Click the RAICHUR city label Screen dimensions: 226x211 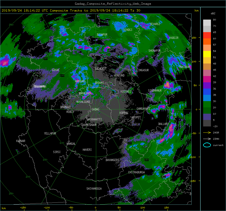click(185, 67)
